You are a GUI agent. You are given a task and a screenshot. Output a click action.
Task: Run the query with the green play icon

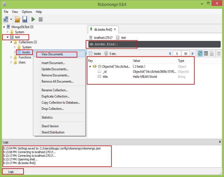(x=33, y=19)
